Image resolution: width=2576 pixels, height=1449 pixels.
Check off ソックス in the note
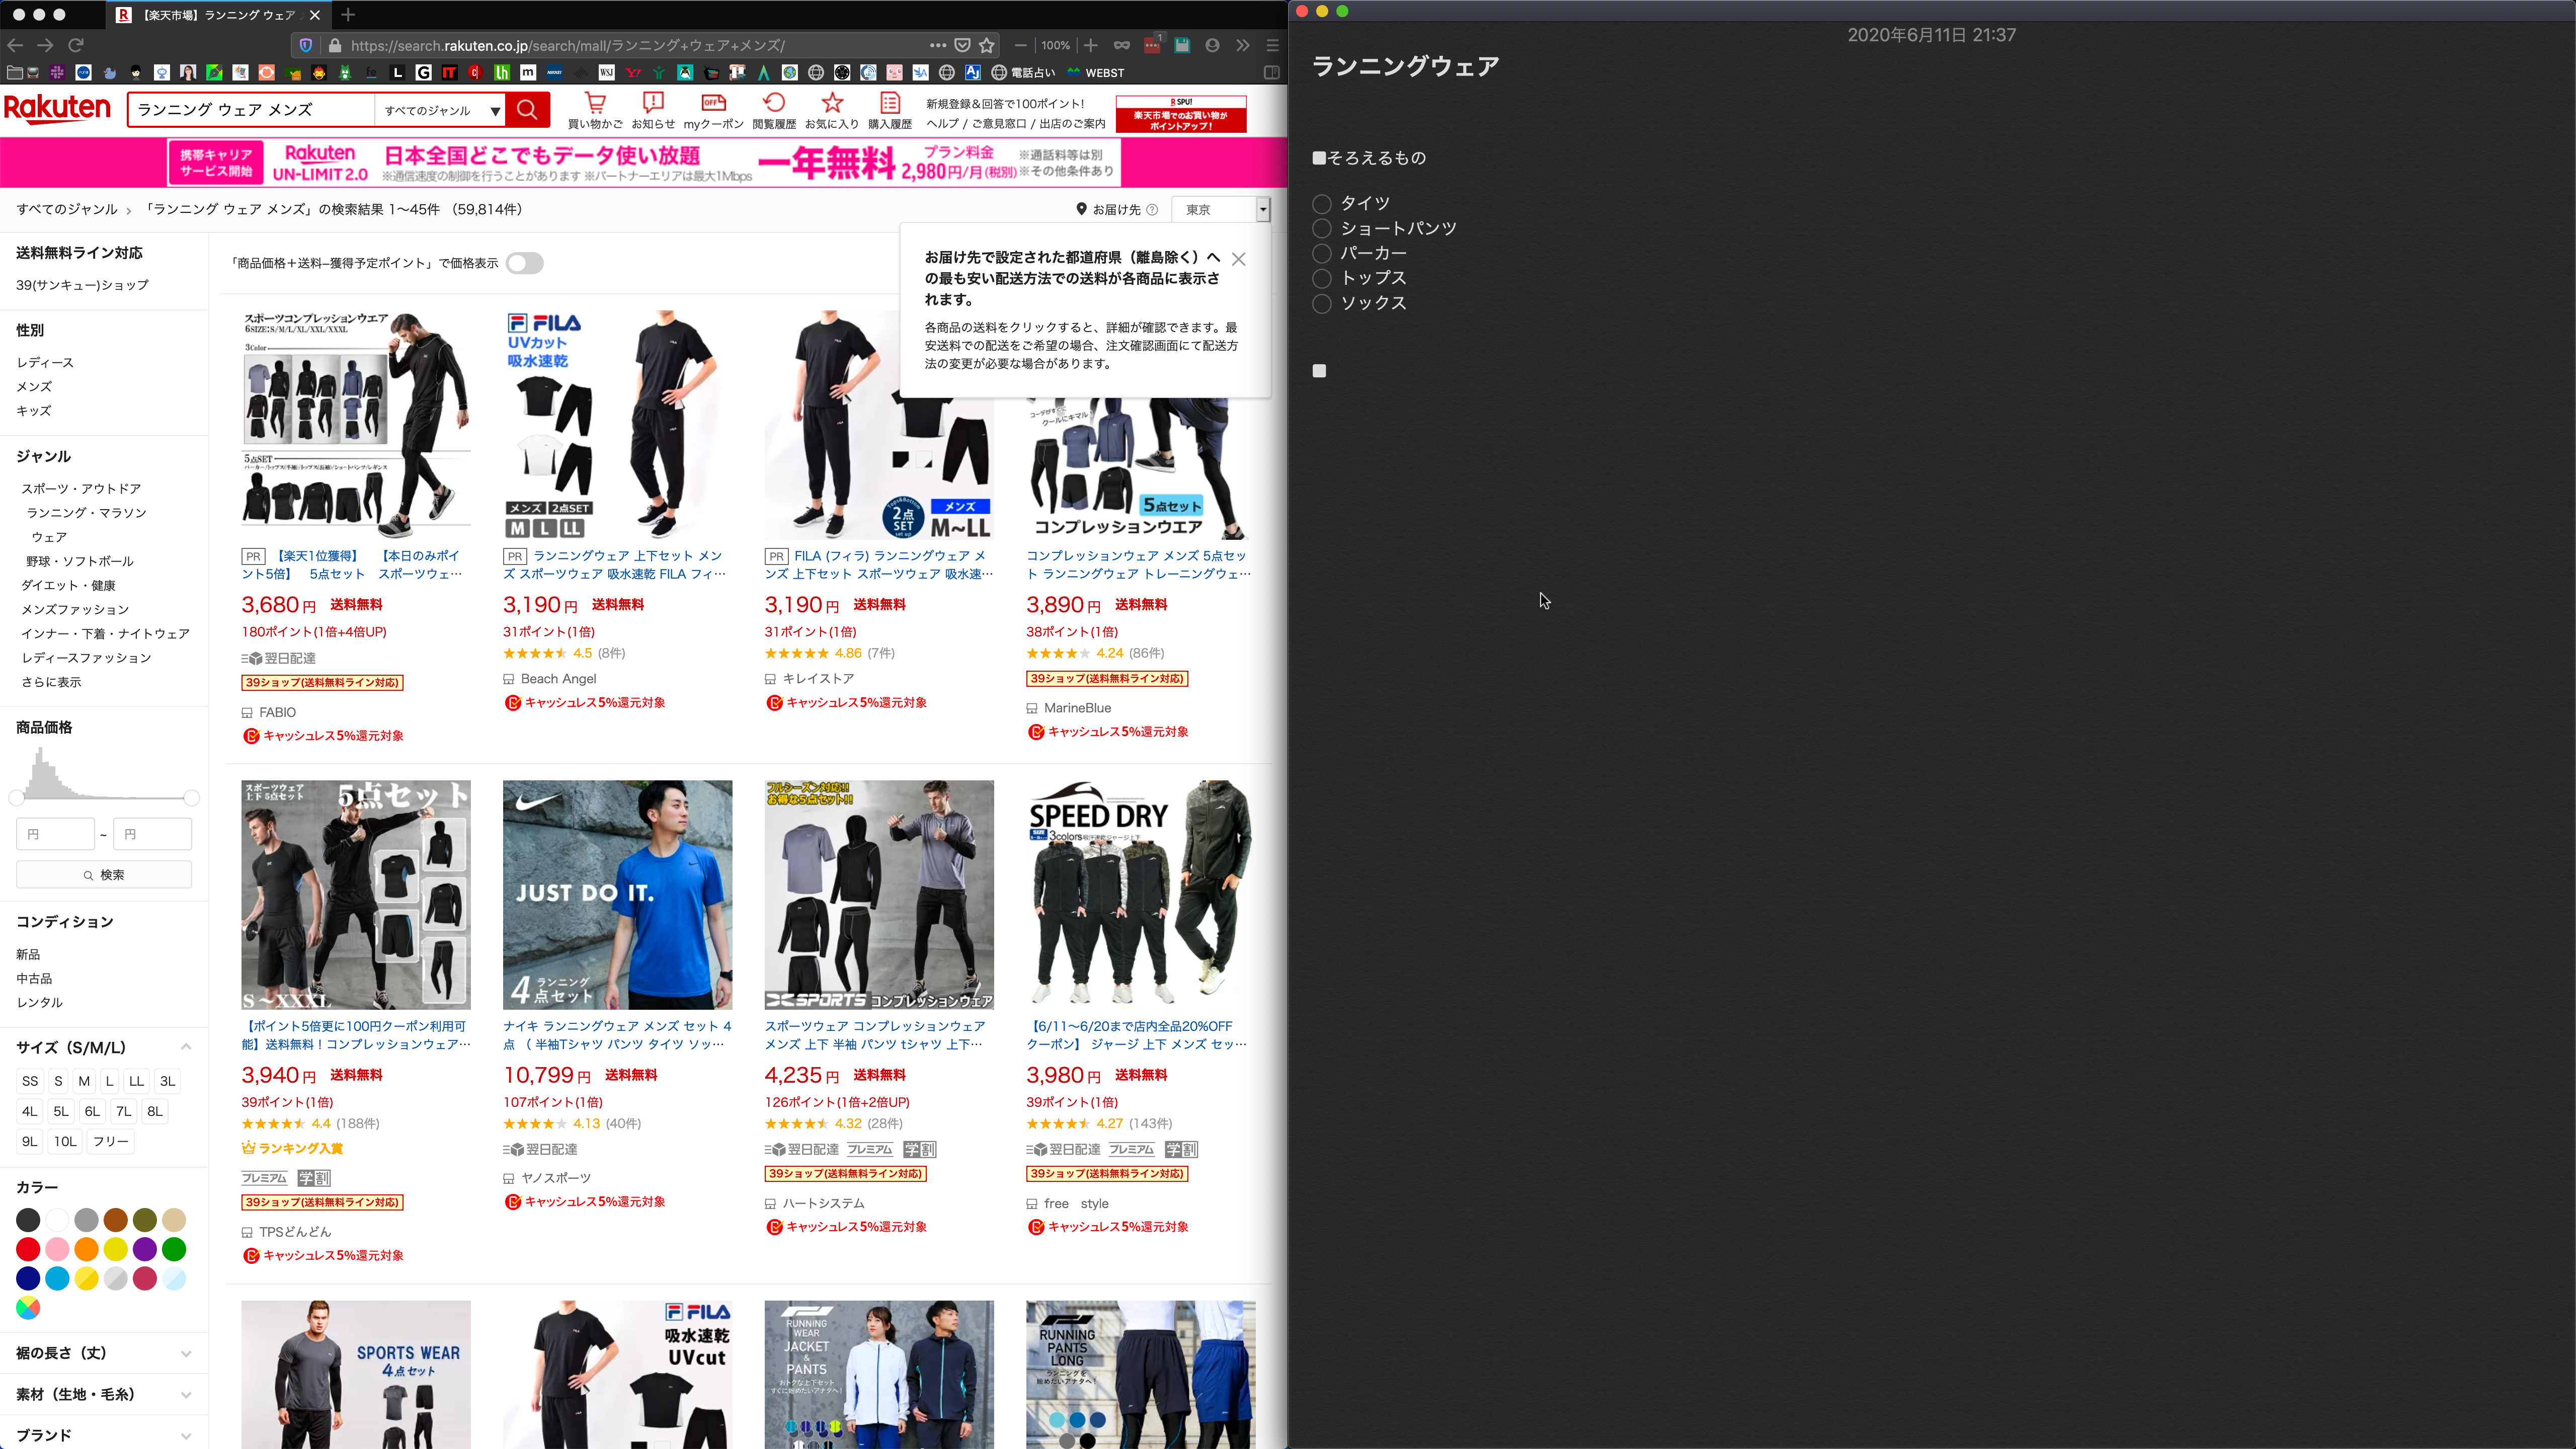[1322, 304]
